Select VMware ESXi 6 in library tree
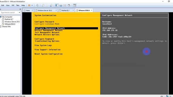The width and height of the screenshot is (173, 97). click(x=10, y=24)
